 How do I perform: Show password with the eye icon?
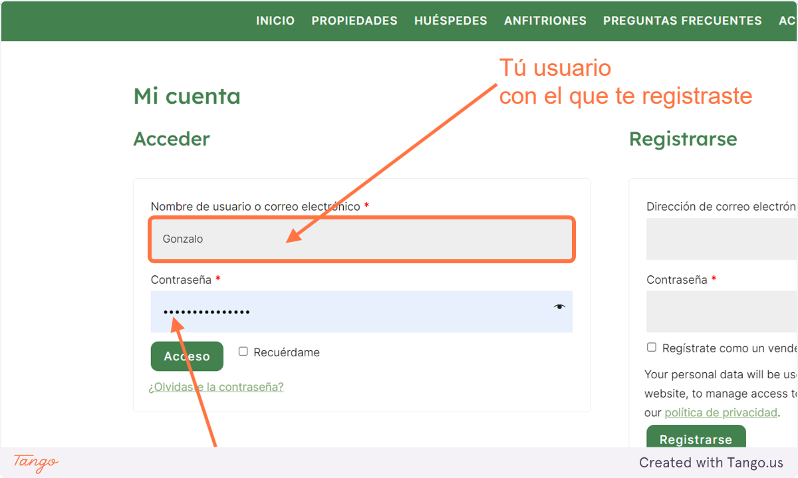[559, 306]
